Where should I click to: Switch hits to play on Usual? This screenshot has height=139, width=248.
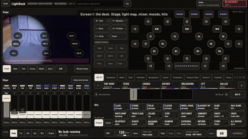[x=108, y=123]
